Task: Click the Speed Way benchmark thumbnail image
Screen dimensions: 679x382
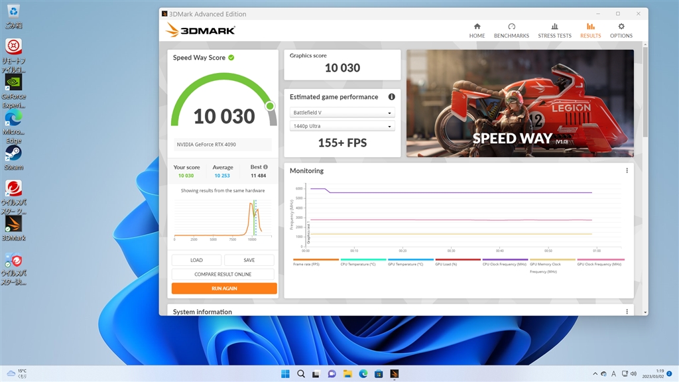Action: (520, 103)
